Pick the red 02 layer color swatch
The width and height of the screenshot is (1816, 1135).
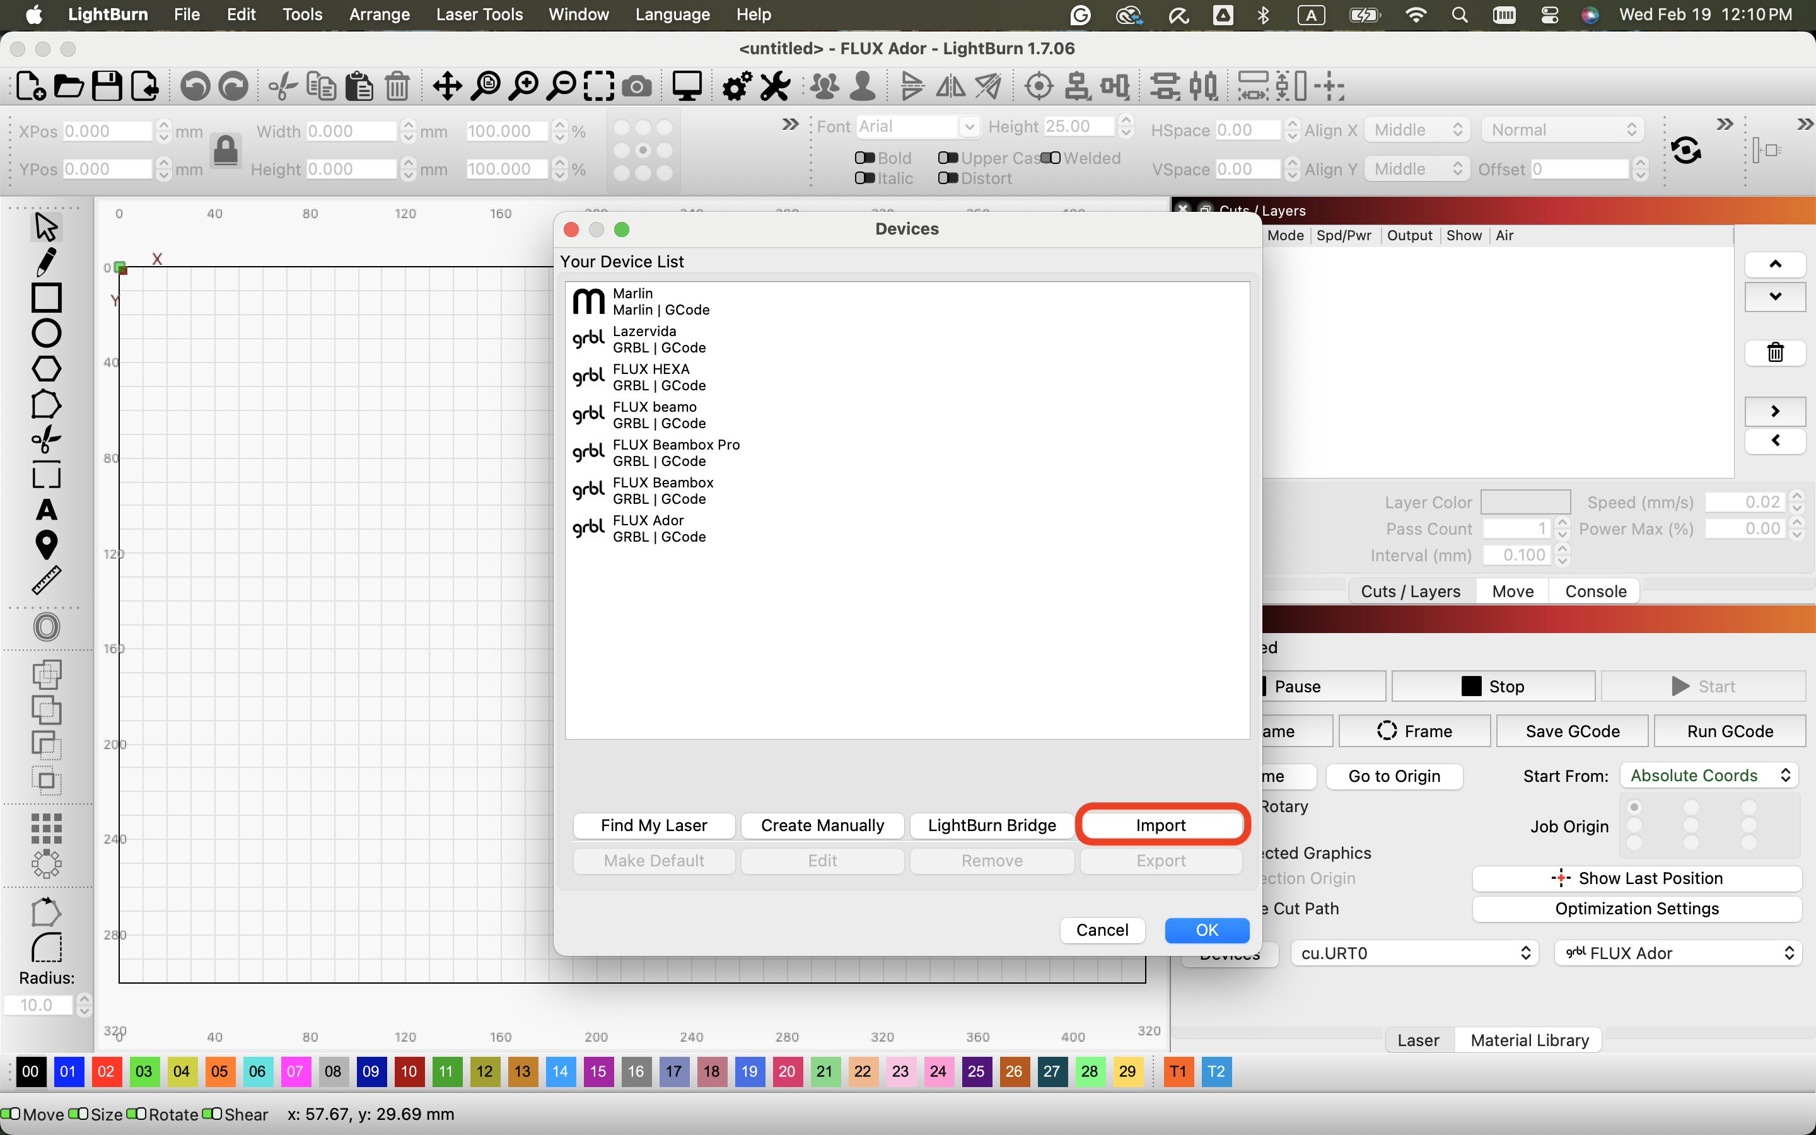[106, 1071]
